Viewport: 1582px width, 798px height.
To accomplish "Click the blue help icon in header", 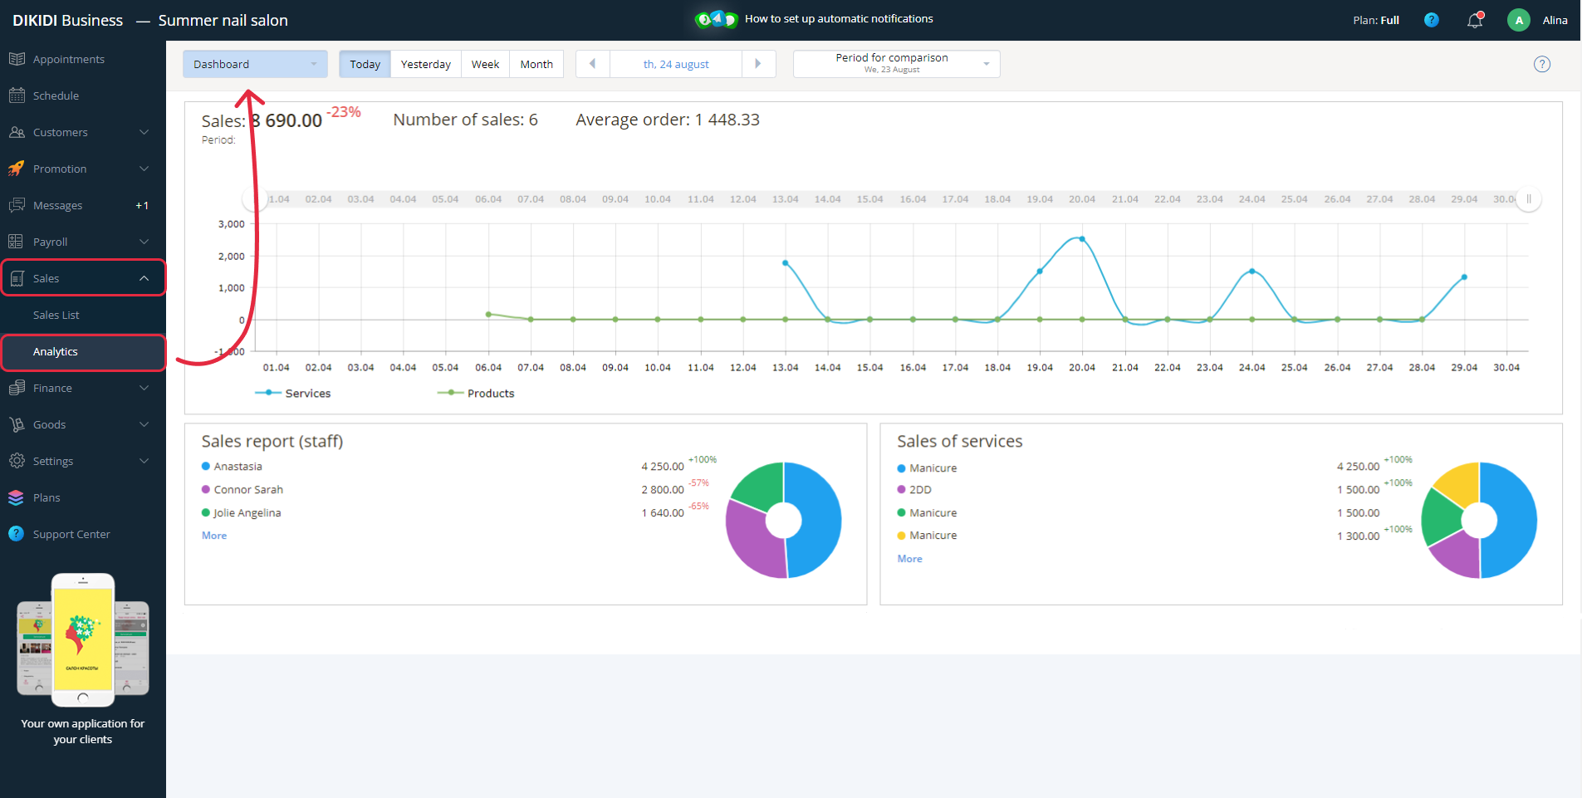I will point(1432,20).
